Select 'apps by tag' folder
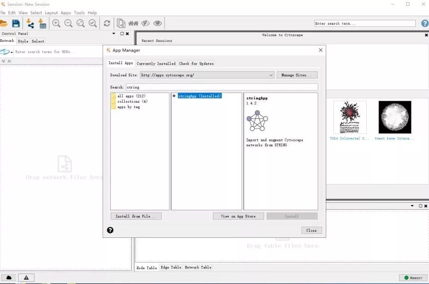This screenshot has width=429, height=284. point(126,107)
